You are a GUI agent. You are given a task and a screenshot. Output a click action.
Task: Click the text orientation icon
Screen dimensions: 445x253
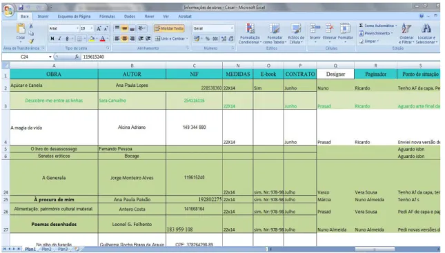[141, 28]
